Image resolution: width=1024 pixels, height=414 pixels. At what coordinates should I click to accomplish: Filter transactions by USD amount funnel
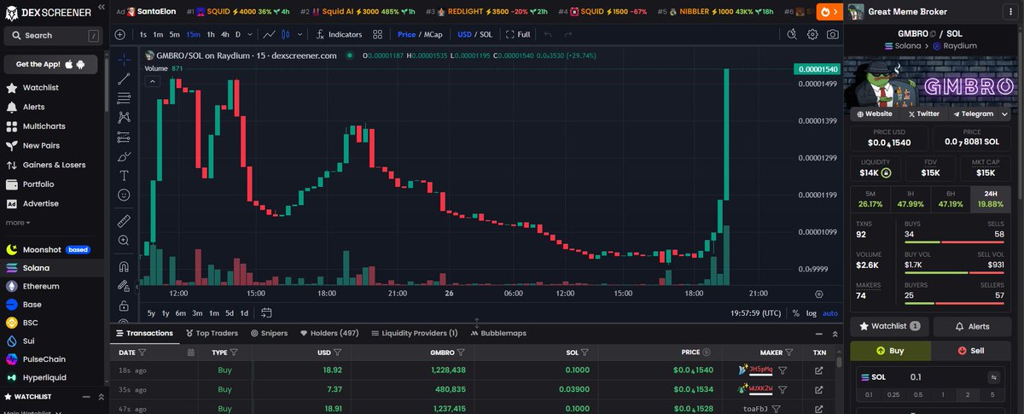(x=337, y=352)
